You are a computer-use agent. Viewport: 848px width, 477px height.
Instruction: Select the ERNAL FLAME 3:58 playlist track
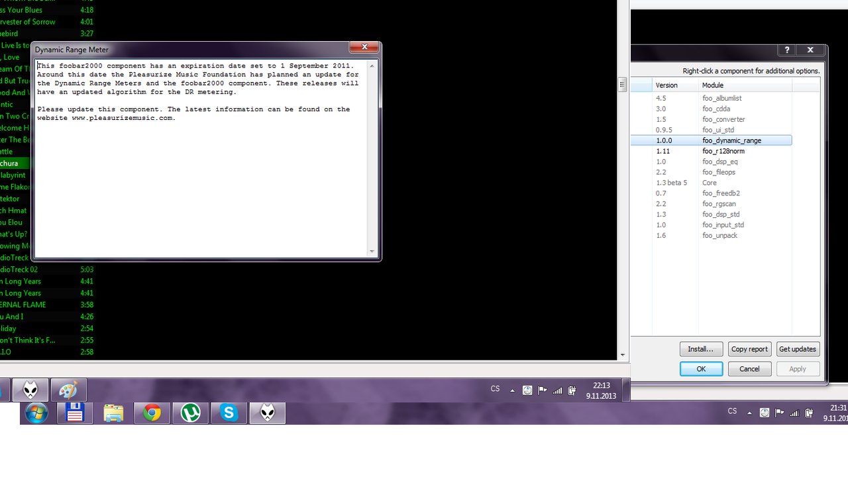(x=48, y=305)
